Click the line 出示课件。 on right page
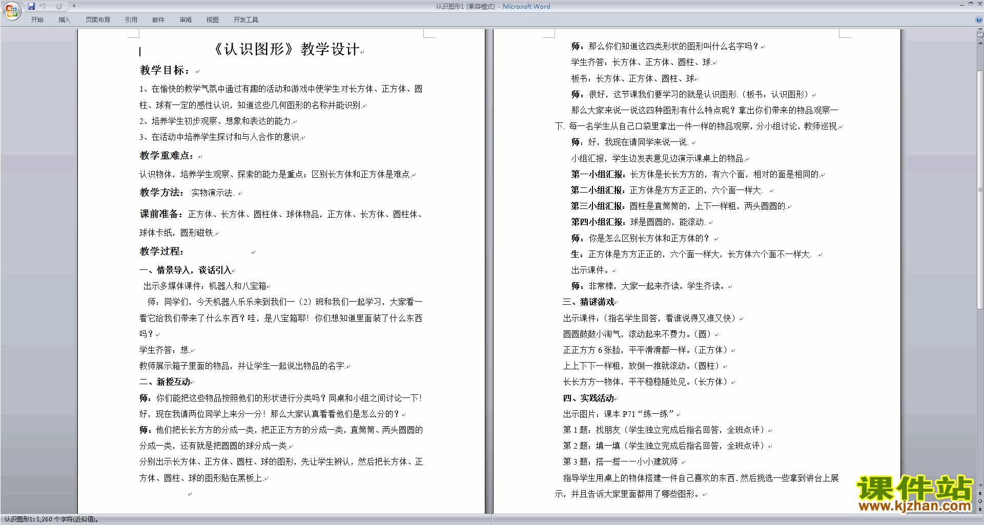This screenshot has height=525, width=984. coord(590,270)
